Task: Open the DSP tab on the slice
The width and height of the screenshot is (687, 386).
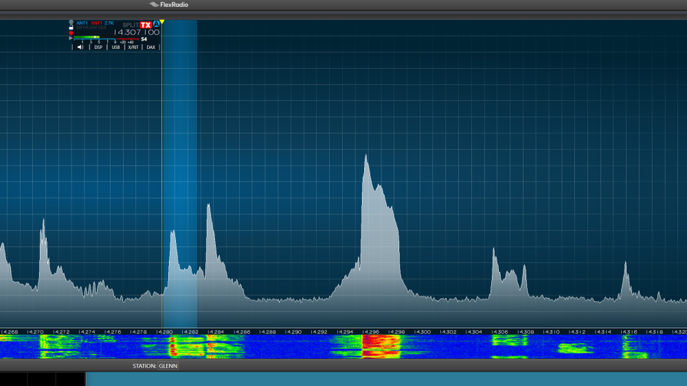Action: (98, 47)
